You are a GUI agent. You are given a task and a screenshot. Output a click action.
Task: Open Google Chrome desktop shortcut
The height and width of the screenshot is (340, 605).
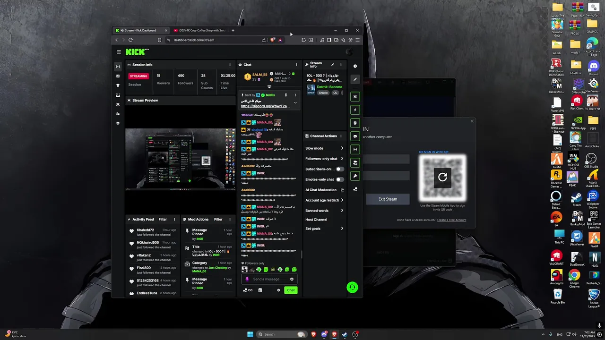tap(574, 277)
